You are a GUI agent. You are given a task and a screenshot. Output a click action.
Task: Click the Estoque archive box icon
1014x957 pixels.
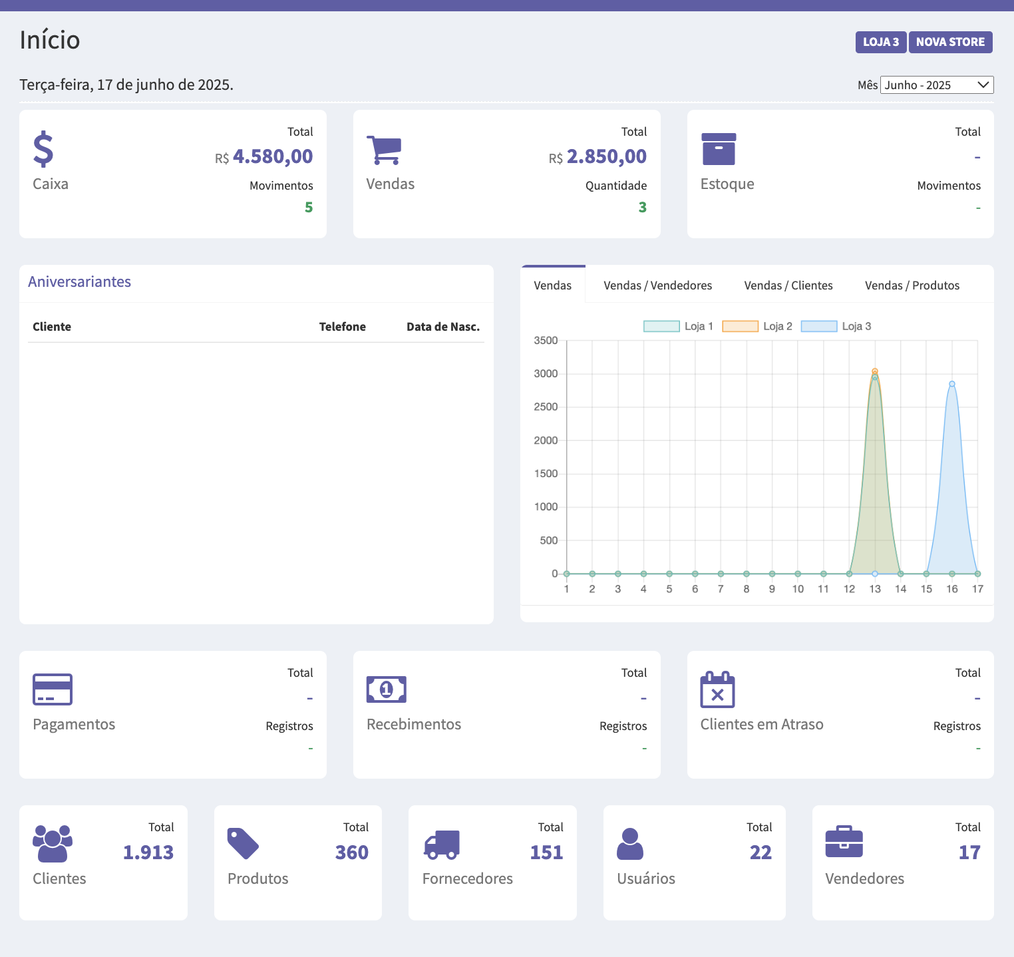(719, 149)
